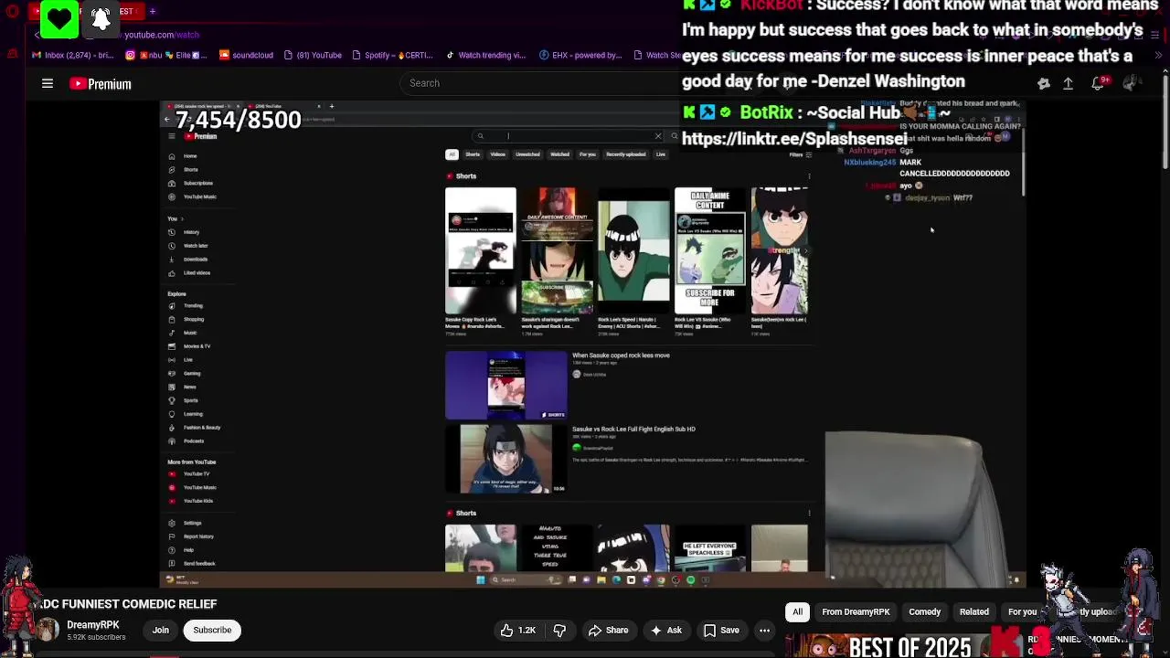
Task: Like the video (1.2K)
Action: click(x=519, y=630)
